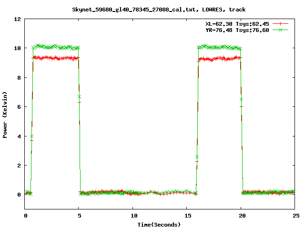The width and height of the screenshot is (305, 229).
Task: Click the y-axis tick label 6
Action: [19, 107]
